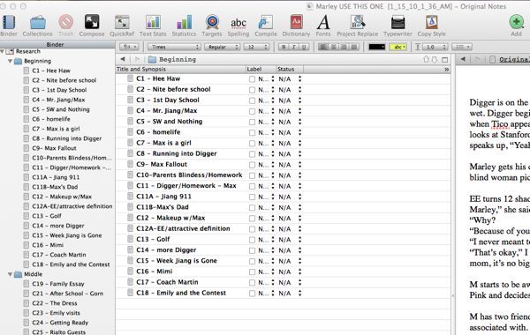The image size is (530, 335).
Task: Click the Trash toolbar icon
Action: pos(66,22)
